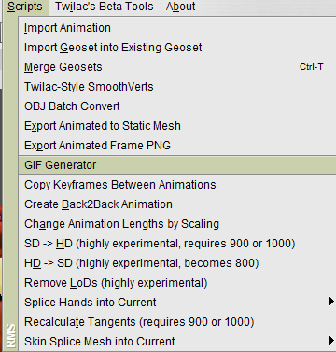Expand Splice Hands into Current submenu arrow
The width and height of the screenshot is (336, 352).
(331, 302)
